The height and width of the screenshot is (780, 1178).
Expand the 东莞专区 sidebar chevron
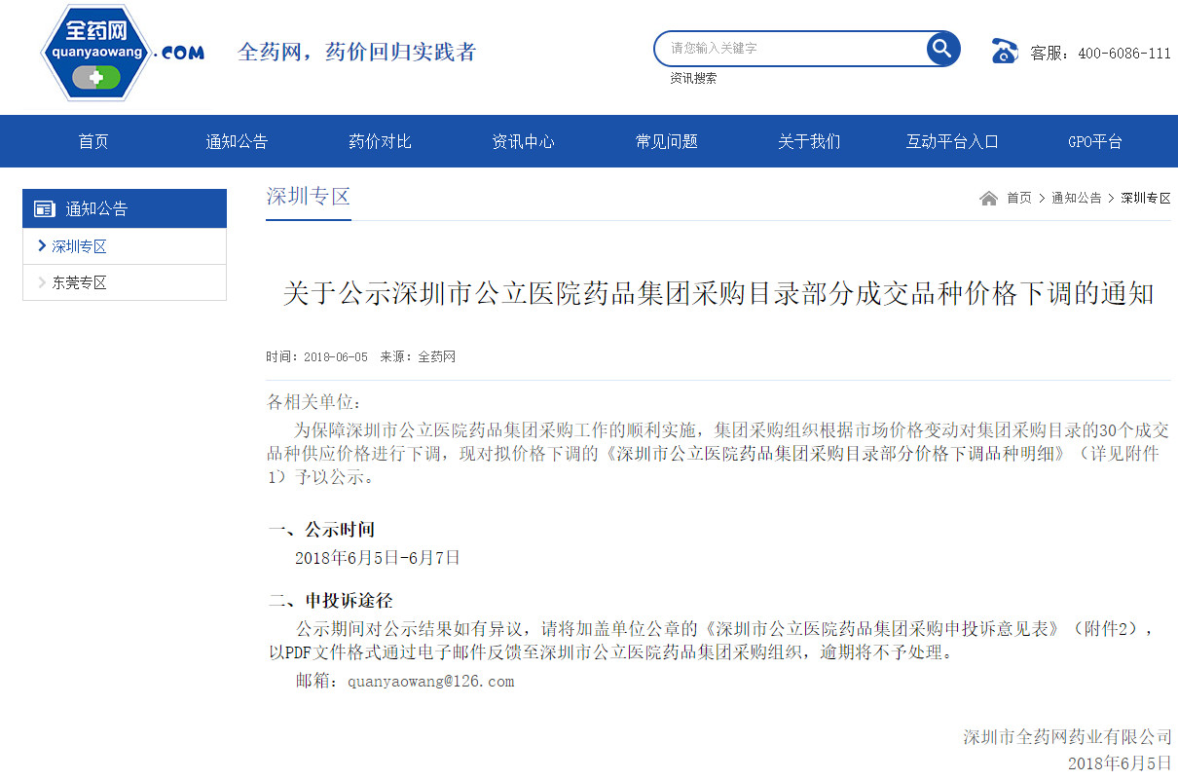(42, 283)
